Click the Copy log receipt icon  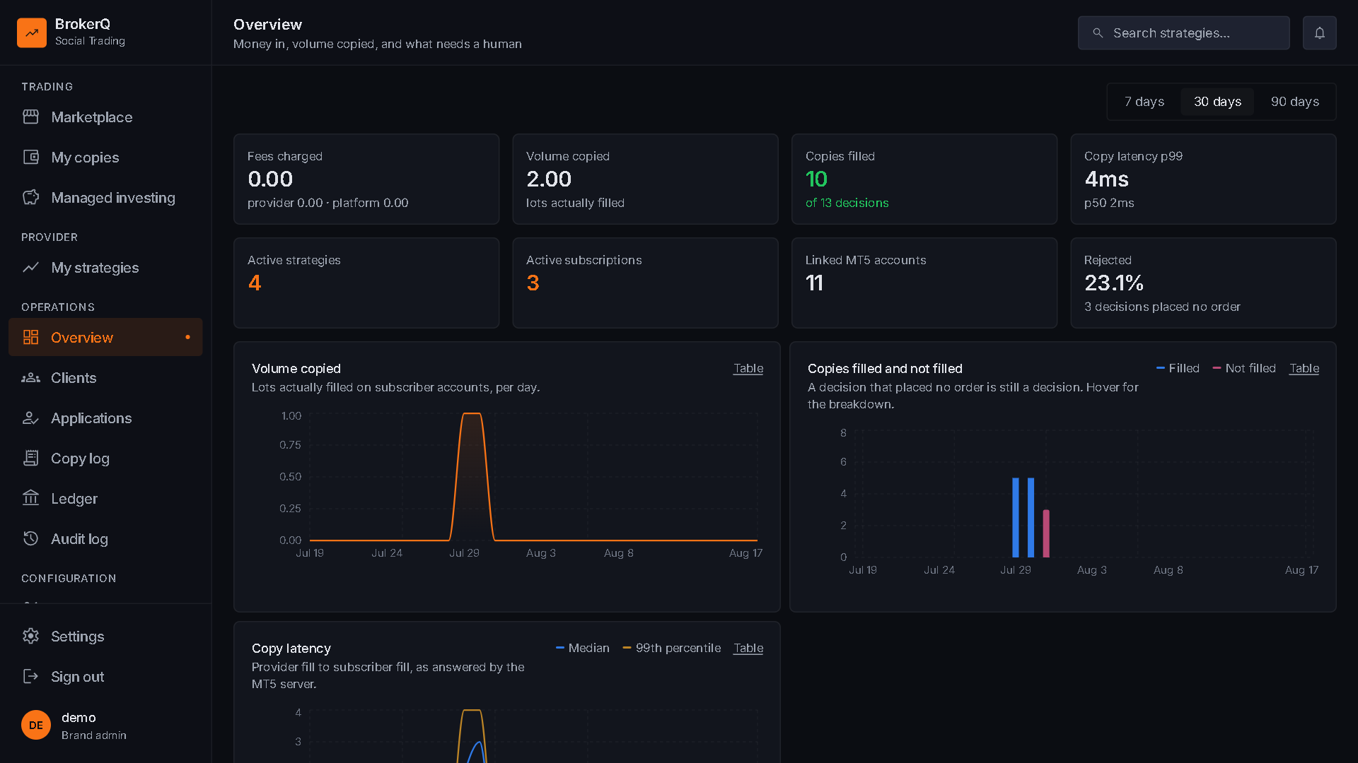[x=30, y=458]
